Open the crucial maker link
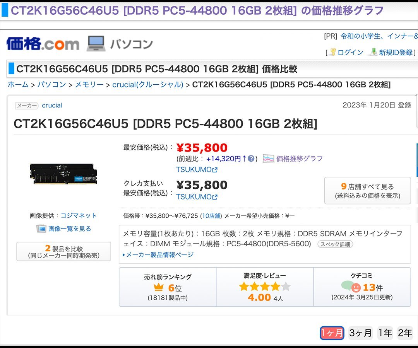 [52, 106]
